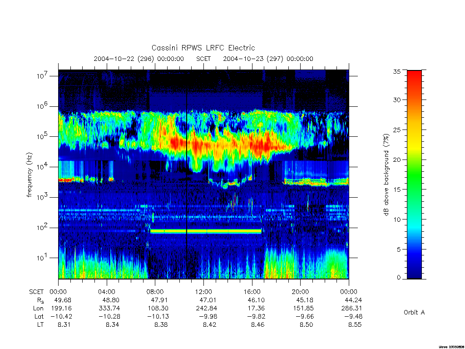
Task: Click the Rs value 46.10
Action: coord(256,300)
